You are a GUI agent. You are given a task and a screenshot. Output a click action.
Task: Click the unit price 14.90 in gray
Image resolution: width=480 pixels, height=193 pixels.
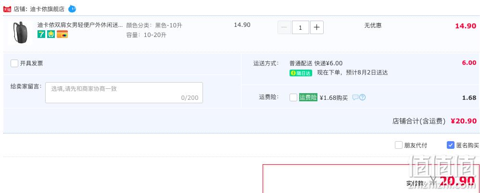(x=242, y=25)
